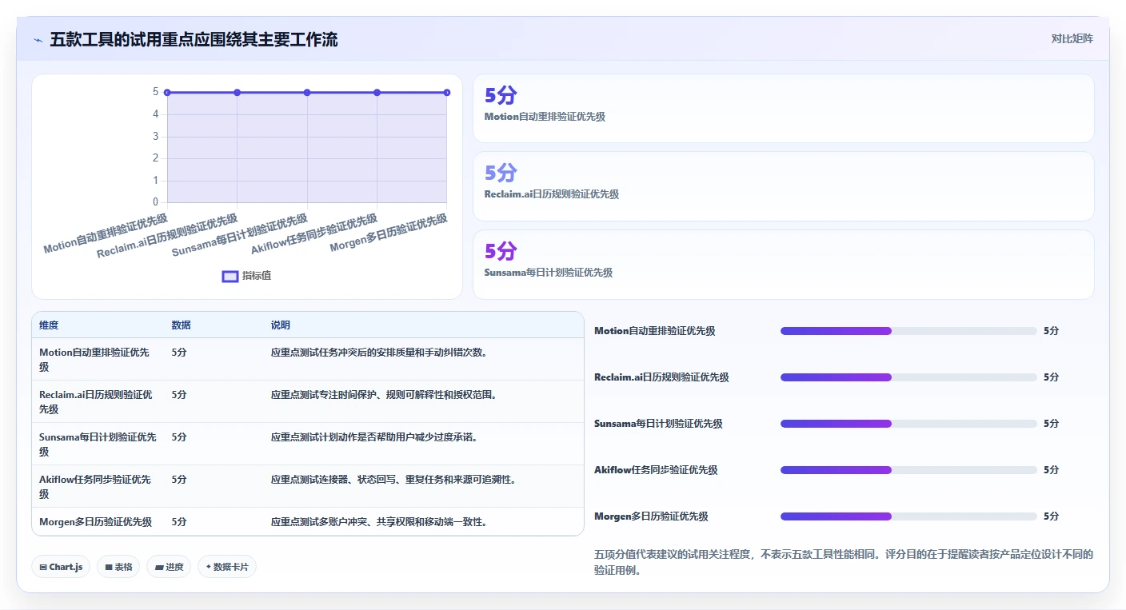The image size is (1126, 610).
Task: Click the Akiflow progress row label
Action: click(656, 470)
